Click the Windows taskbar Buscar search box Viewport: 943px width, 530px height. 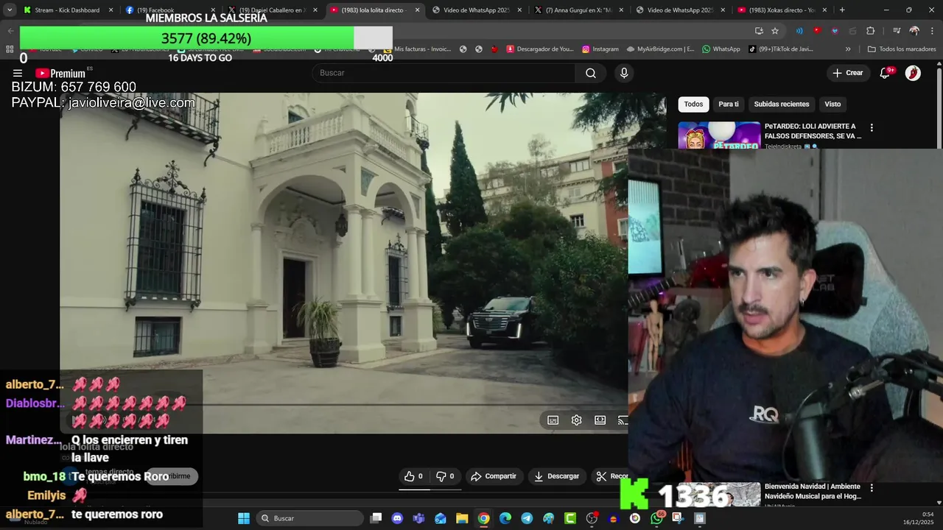(310, 518)
